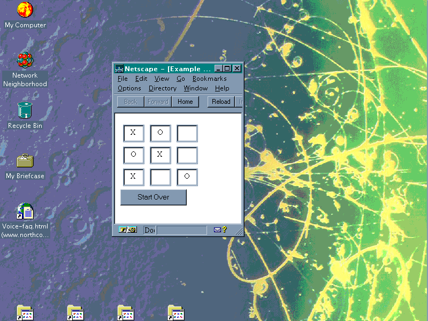Select the Voice-faq.html shortcut icon

pos(25,211)
